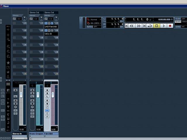
Task: Toggle UAD Fairchild insert power button
Action: [x=46, y=23]
